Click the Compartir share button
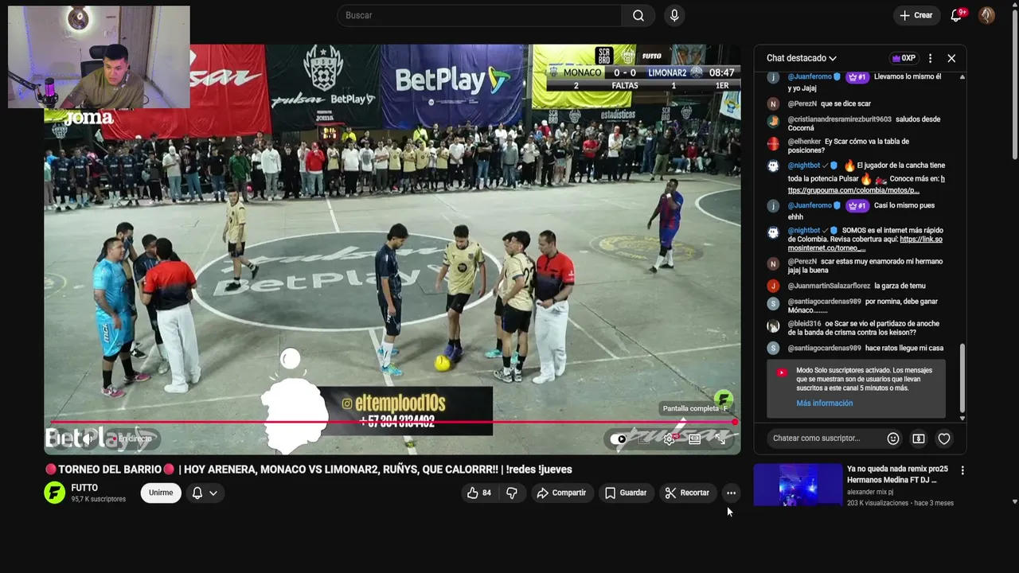 coord(561,493)
